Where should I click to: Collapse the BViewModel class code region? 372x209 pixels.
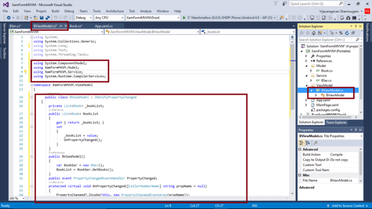(31, 97)
